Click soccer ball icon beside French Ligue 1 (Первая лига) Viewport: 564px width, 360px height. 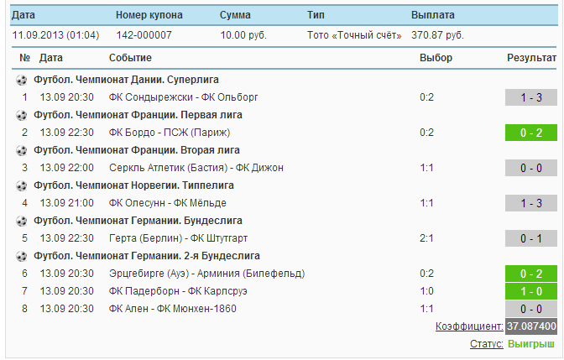click(21, 115)
